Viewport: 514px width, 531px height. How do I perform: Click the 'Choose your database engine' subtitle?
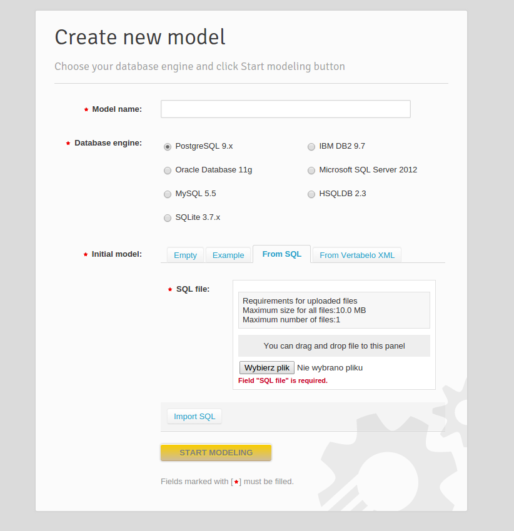[199, 66]
